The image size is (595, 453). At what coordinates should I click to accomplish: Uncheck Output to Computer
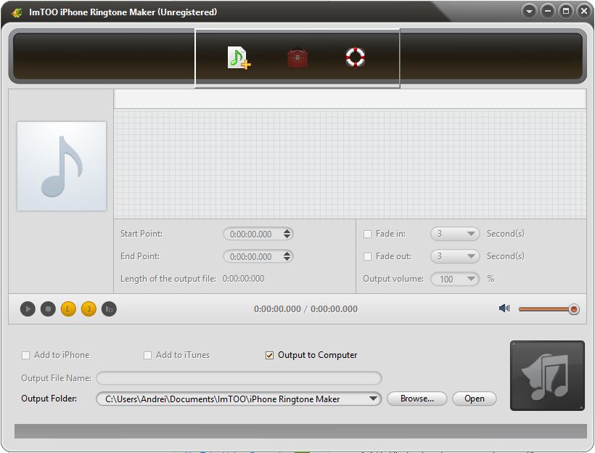click(x=269, y=355)
